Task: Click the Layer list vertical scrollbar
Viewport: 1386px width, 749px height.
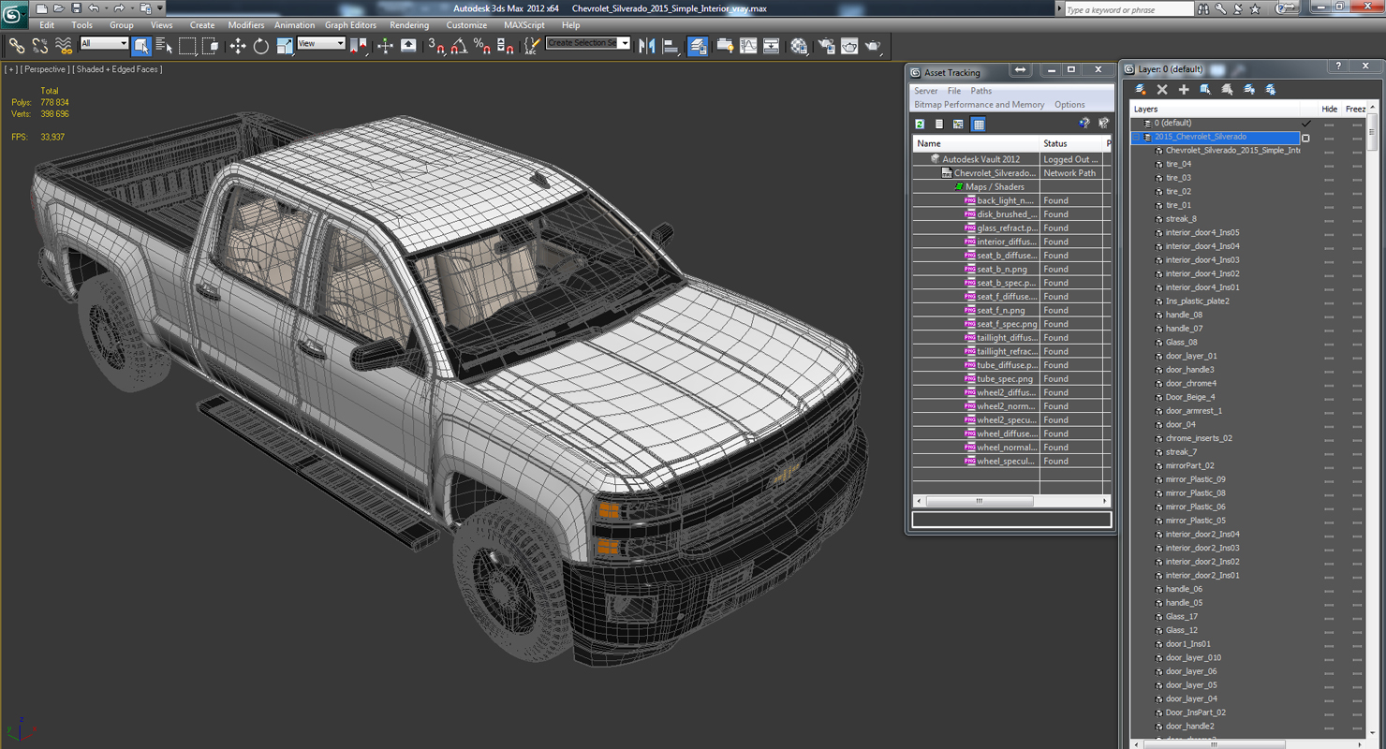Action: [1373, 134]
